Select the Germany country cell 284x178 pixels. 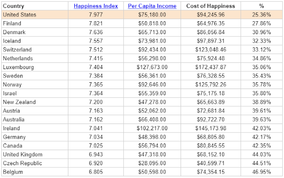pyautogui.click(x=35, y=137)
